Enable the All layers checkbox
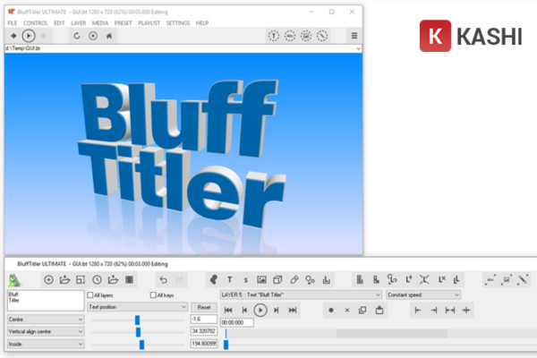 tap(90, 295)
